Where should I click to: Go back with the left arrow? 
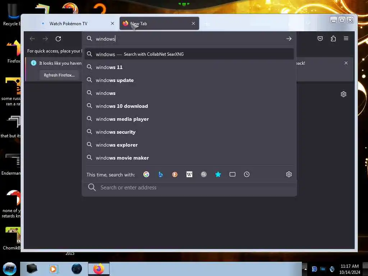32,39
